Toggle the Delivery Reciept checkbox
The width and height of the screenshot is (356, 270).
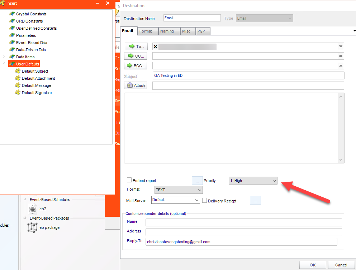coord(205,201)
